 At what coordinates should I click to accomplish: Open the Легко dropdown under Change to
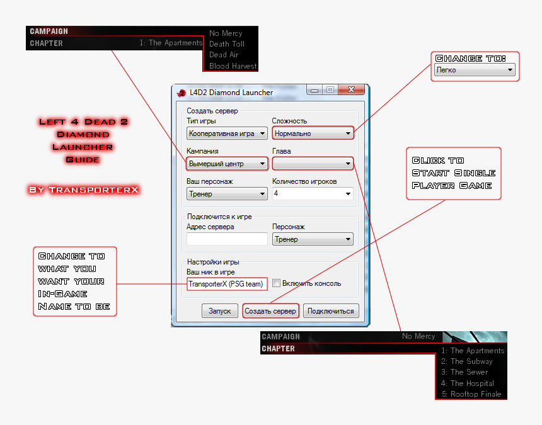tap(475, 70)
